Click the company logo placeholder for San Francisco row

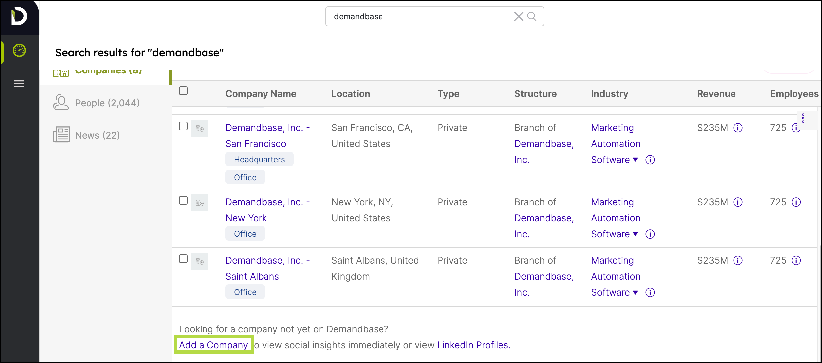pos(200,128)
